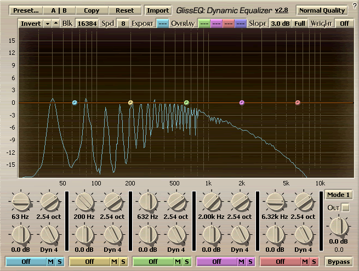359x271 pixels.
Task: Toggle S solo on the blue band
Action: click(x=60, y=262)
